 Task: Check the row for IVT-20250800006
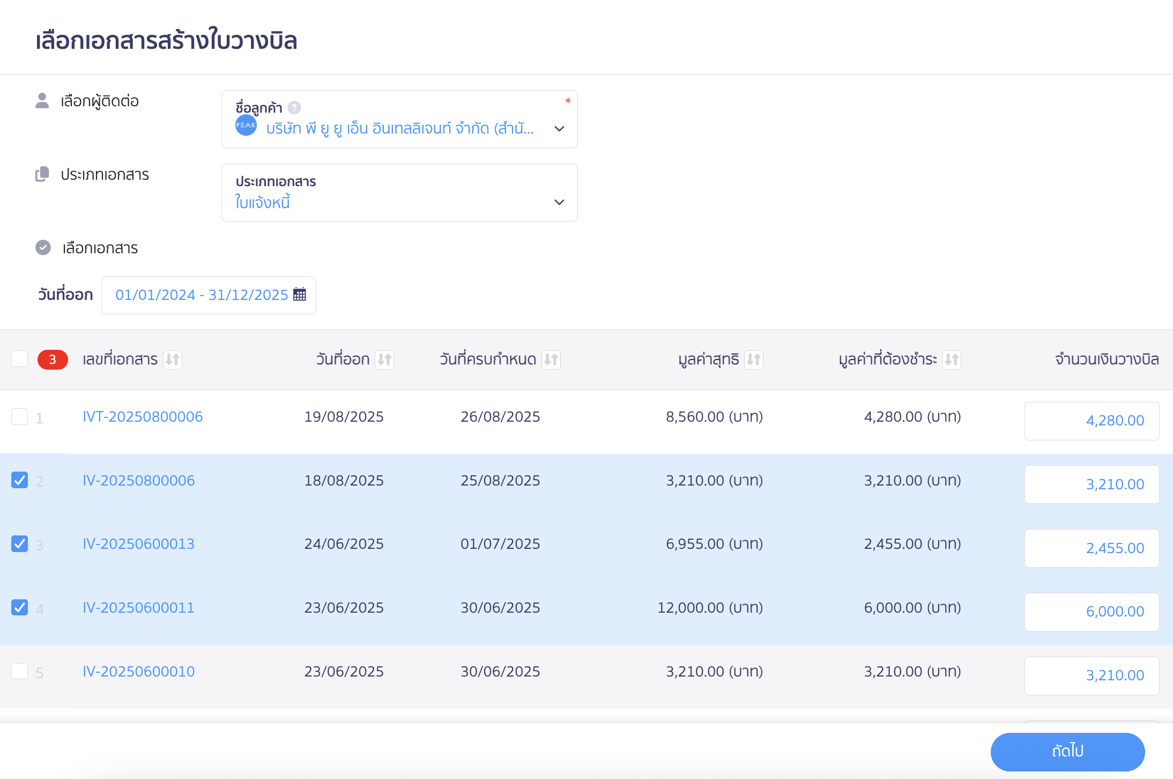pyautogui.click(x=20, y=417)
